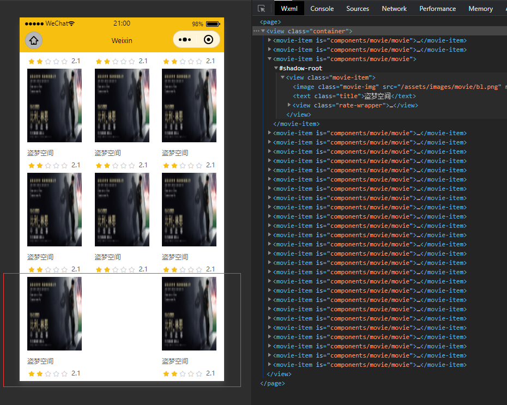
Task: Open the three-dots menu in the capsule button
Action: (x=185, y=40)
